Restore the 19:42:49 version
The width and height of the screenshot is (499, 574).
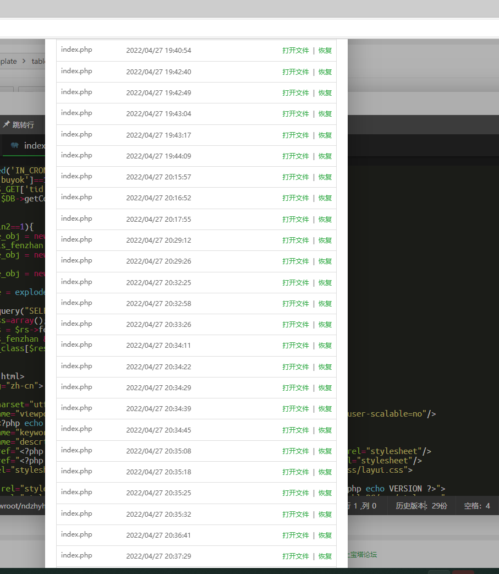pyautogui.click(x=325, y=92)
